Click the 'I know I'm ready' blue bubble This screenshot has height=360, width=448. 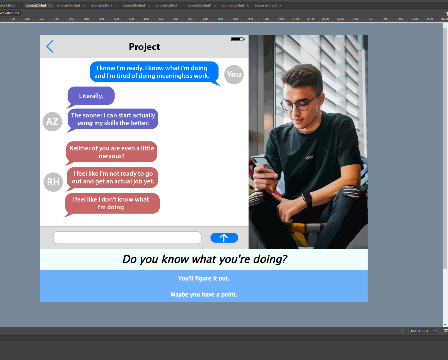(154, 72)
